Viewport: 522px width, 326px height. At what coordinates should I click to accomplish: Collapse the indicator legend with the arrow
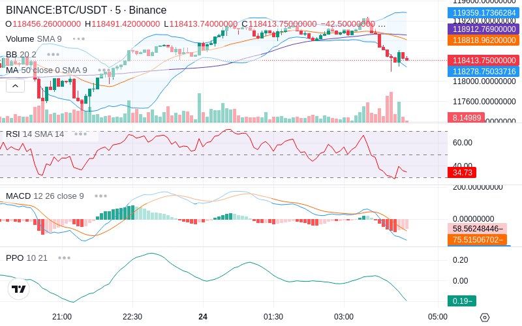click(15, 85)
